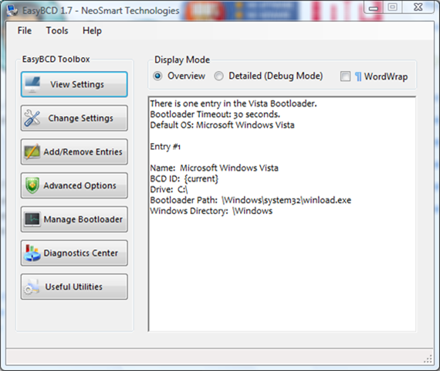440x371 pixels.
Task: Open the Help menu
Action: coord(92,30)
